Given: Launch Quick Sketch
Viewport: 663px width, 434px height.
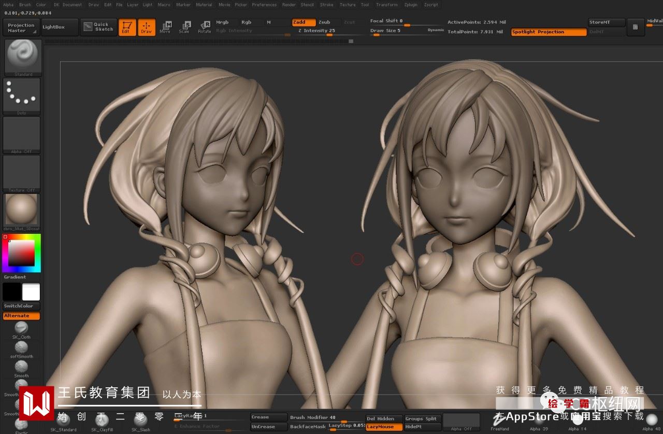Looking at the screenshot, I should tap(98, 27).
